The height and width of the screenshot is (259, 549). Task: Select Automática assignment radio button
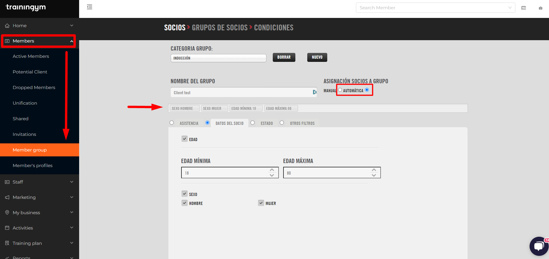(x=367, y=90)
